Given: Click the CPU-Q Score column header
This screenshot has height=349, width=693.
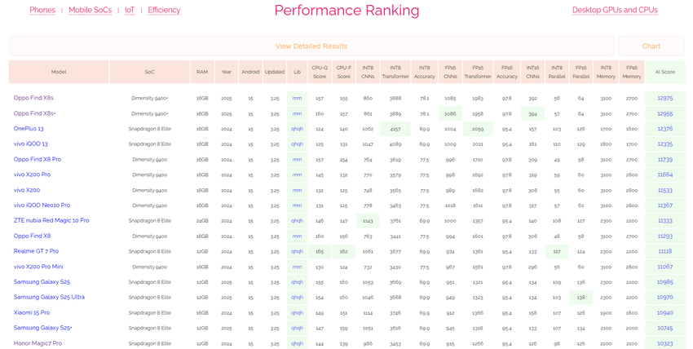Looking at the screenshot, I should [320, 72].
